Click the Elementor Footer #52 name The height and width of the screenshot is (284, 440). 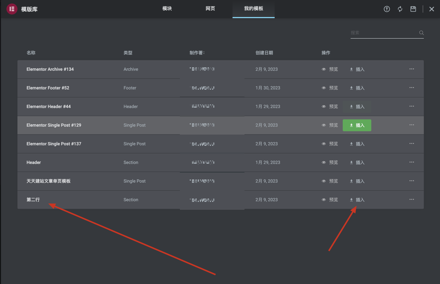pos(48,88)
